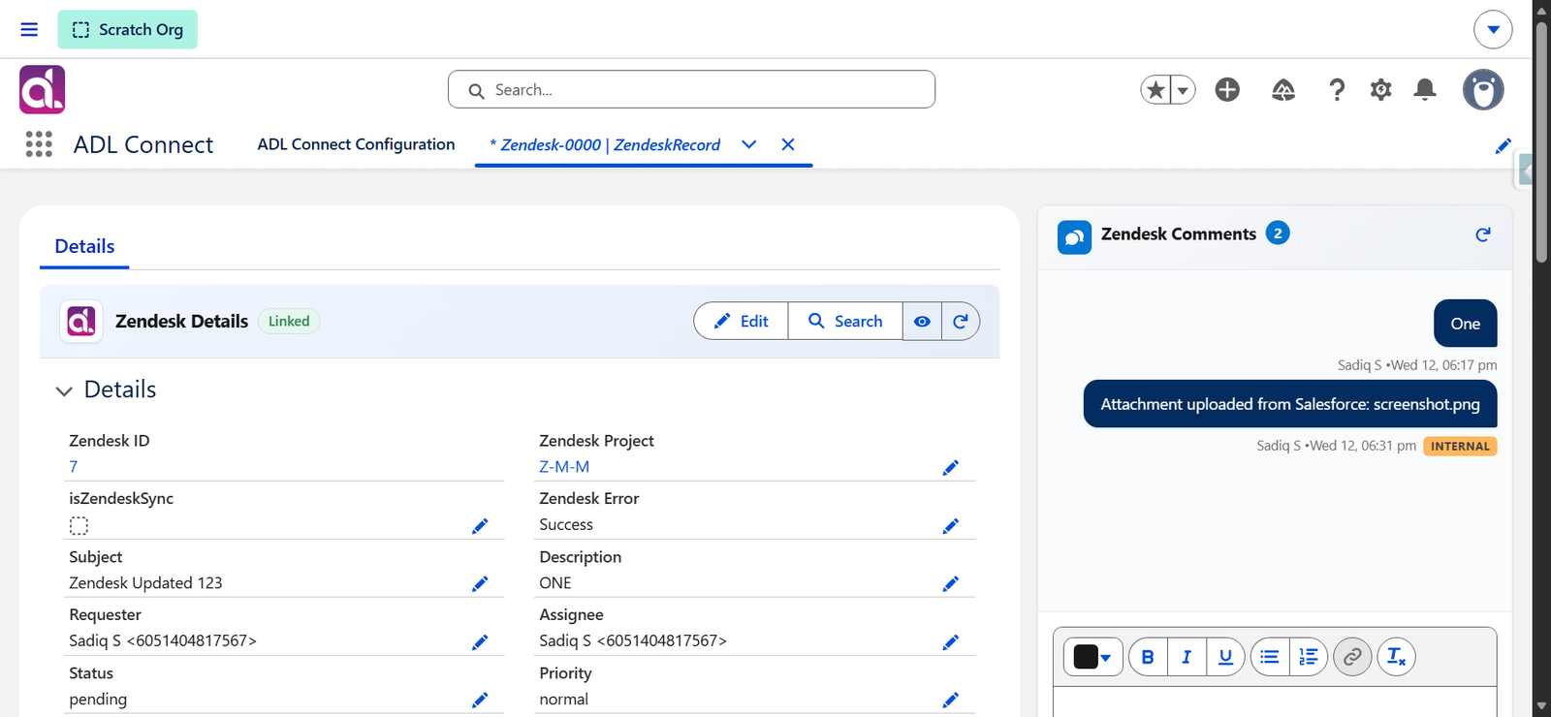Click the Edit button in Zendesk Details
The width and height of the screenshot is (1551, 717).
[x=742, y=321]
